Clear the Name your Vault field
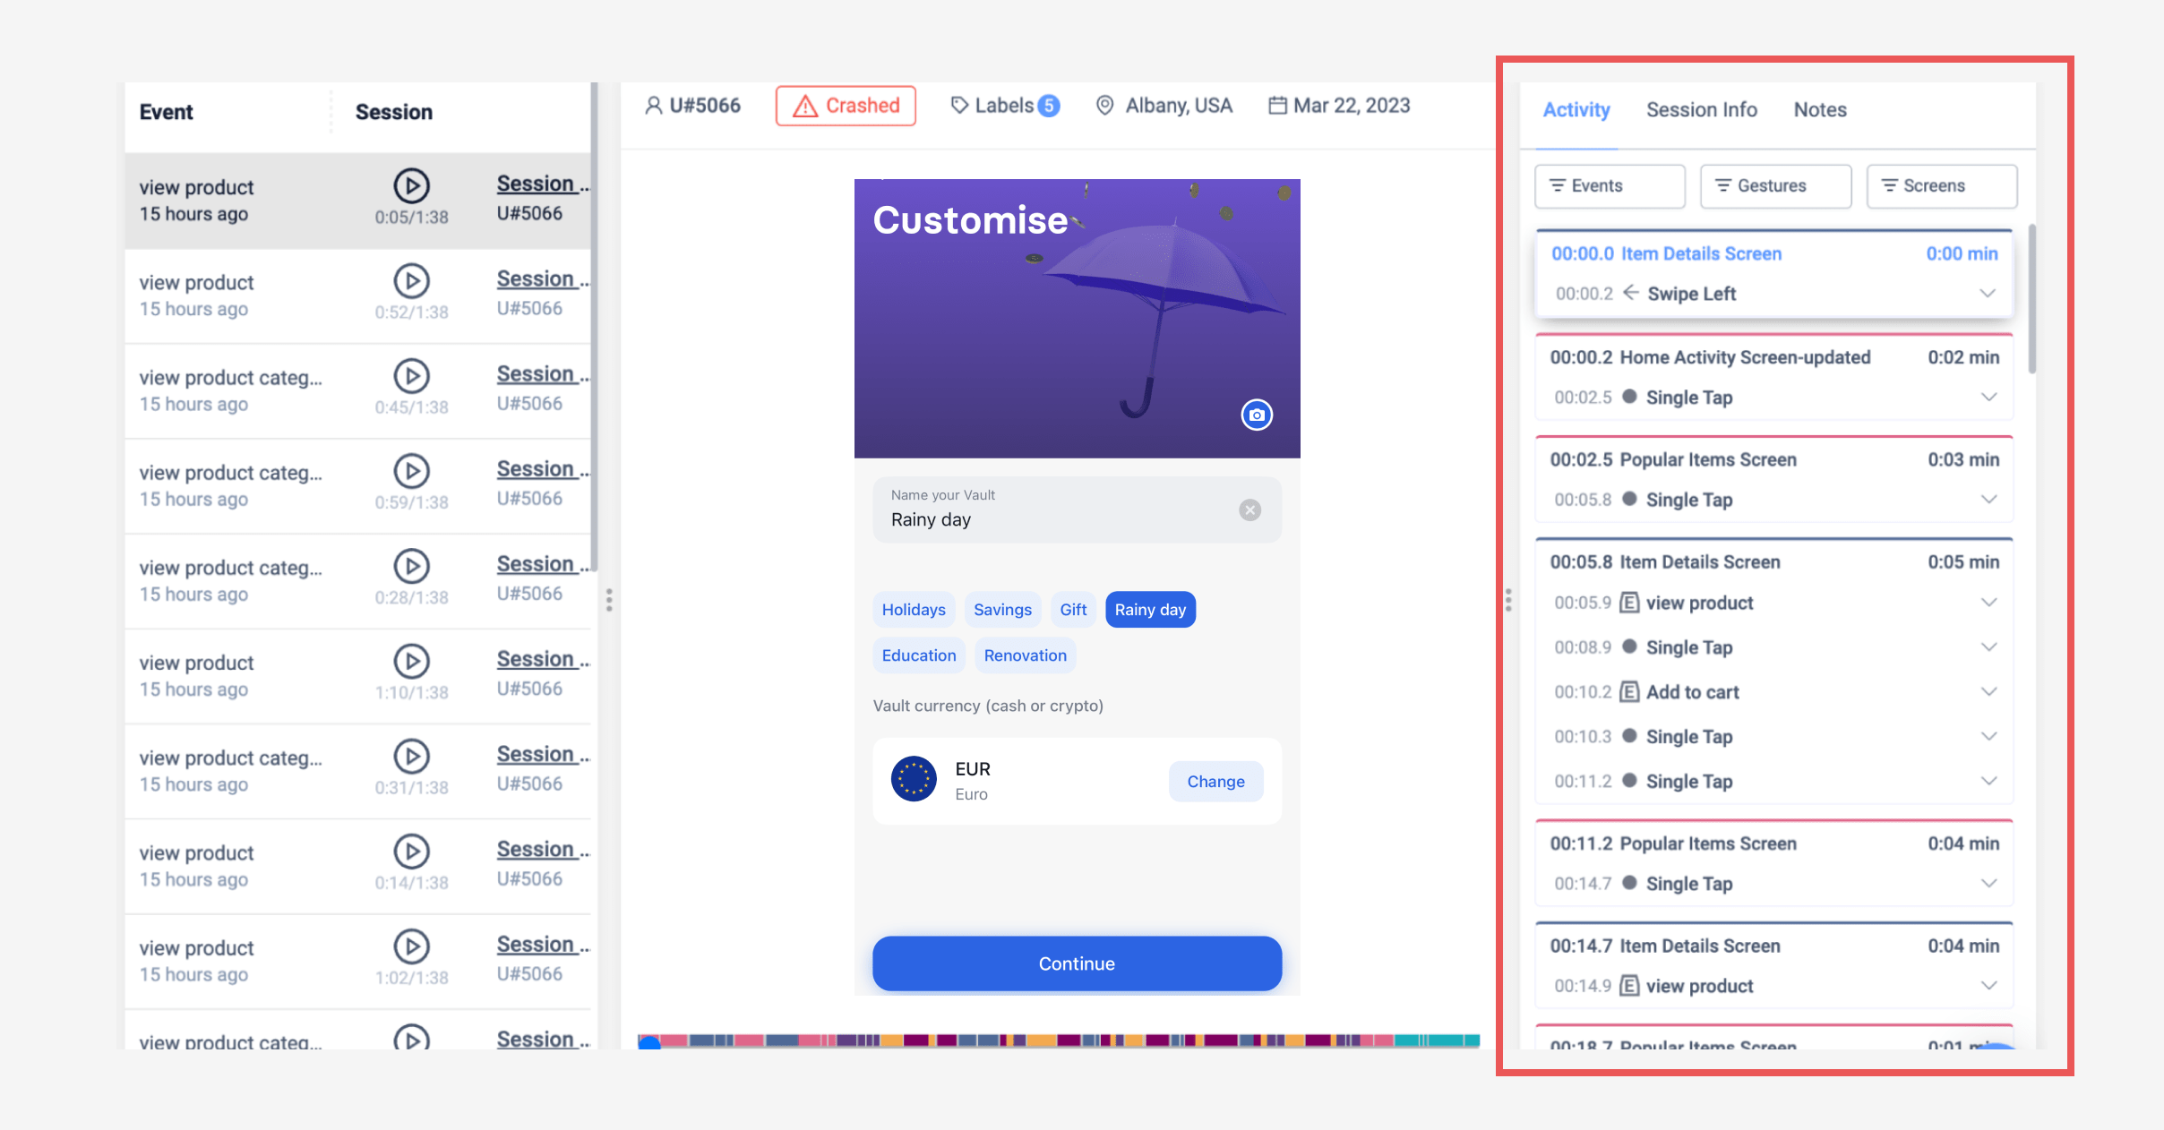This screenshot has height=1130, width=2164. (x=1249, y=510)
